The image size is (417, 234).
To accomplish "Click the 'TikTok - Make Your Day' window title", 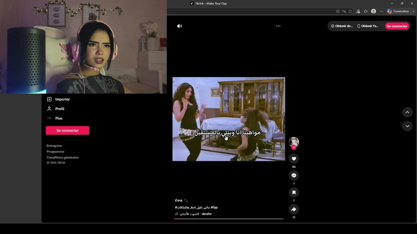I will (x=211, y=4).
